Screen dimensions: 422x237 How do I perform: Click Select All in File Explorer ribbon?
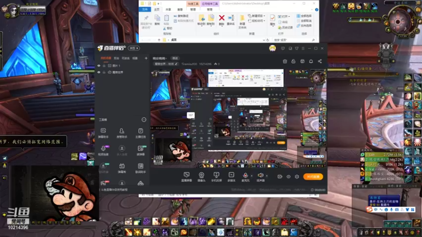coord(304,16)
